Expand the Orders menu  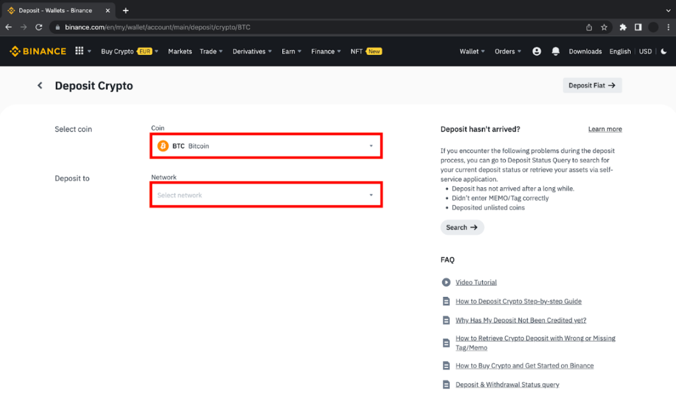pos(508,52)
